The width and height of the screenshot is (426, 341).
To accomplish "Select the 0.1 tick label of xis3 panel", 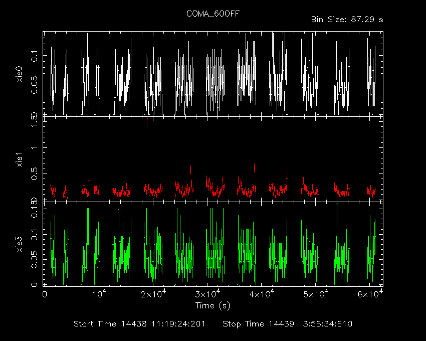I will pos(35,234).
